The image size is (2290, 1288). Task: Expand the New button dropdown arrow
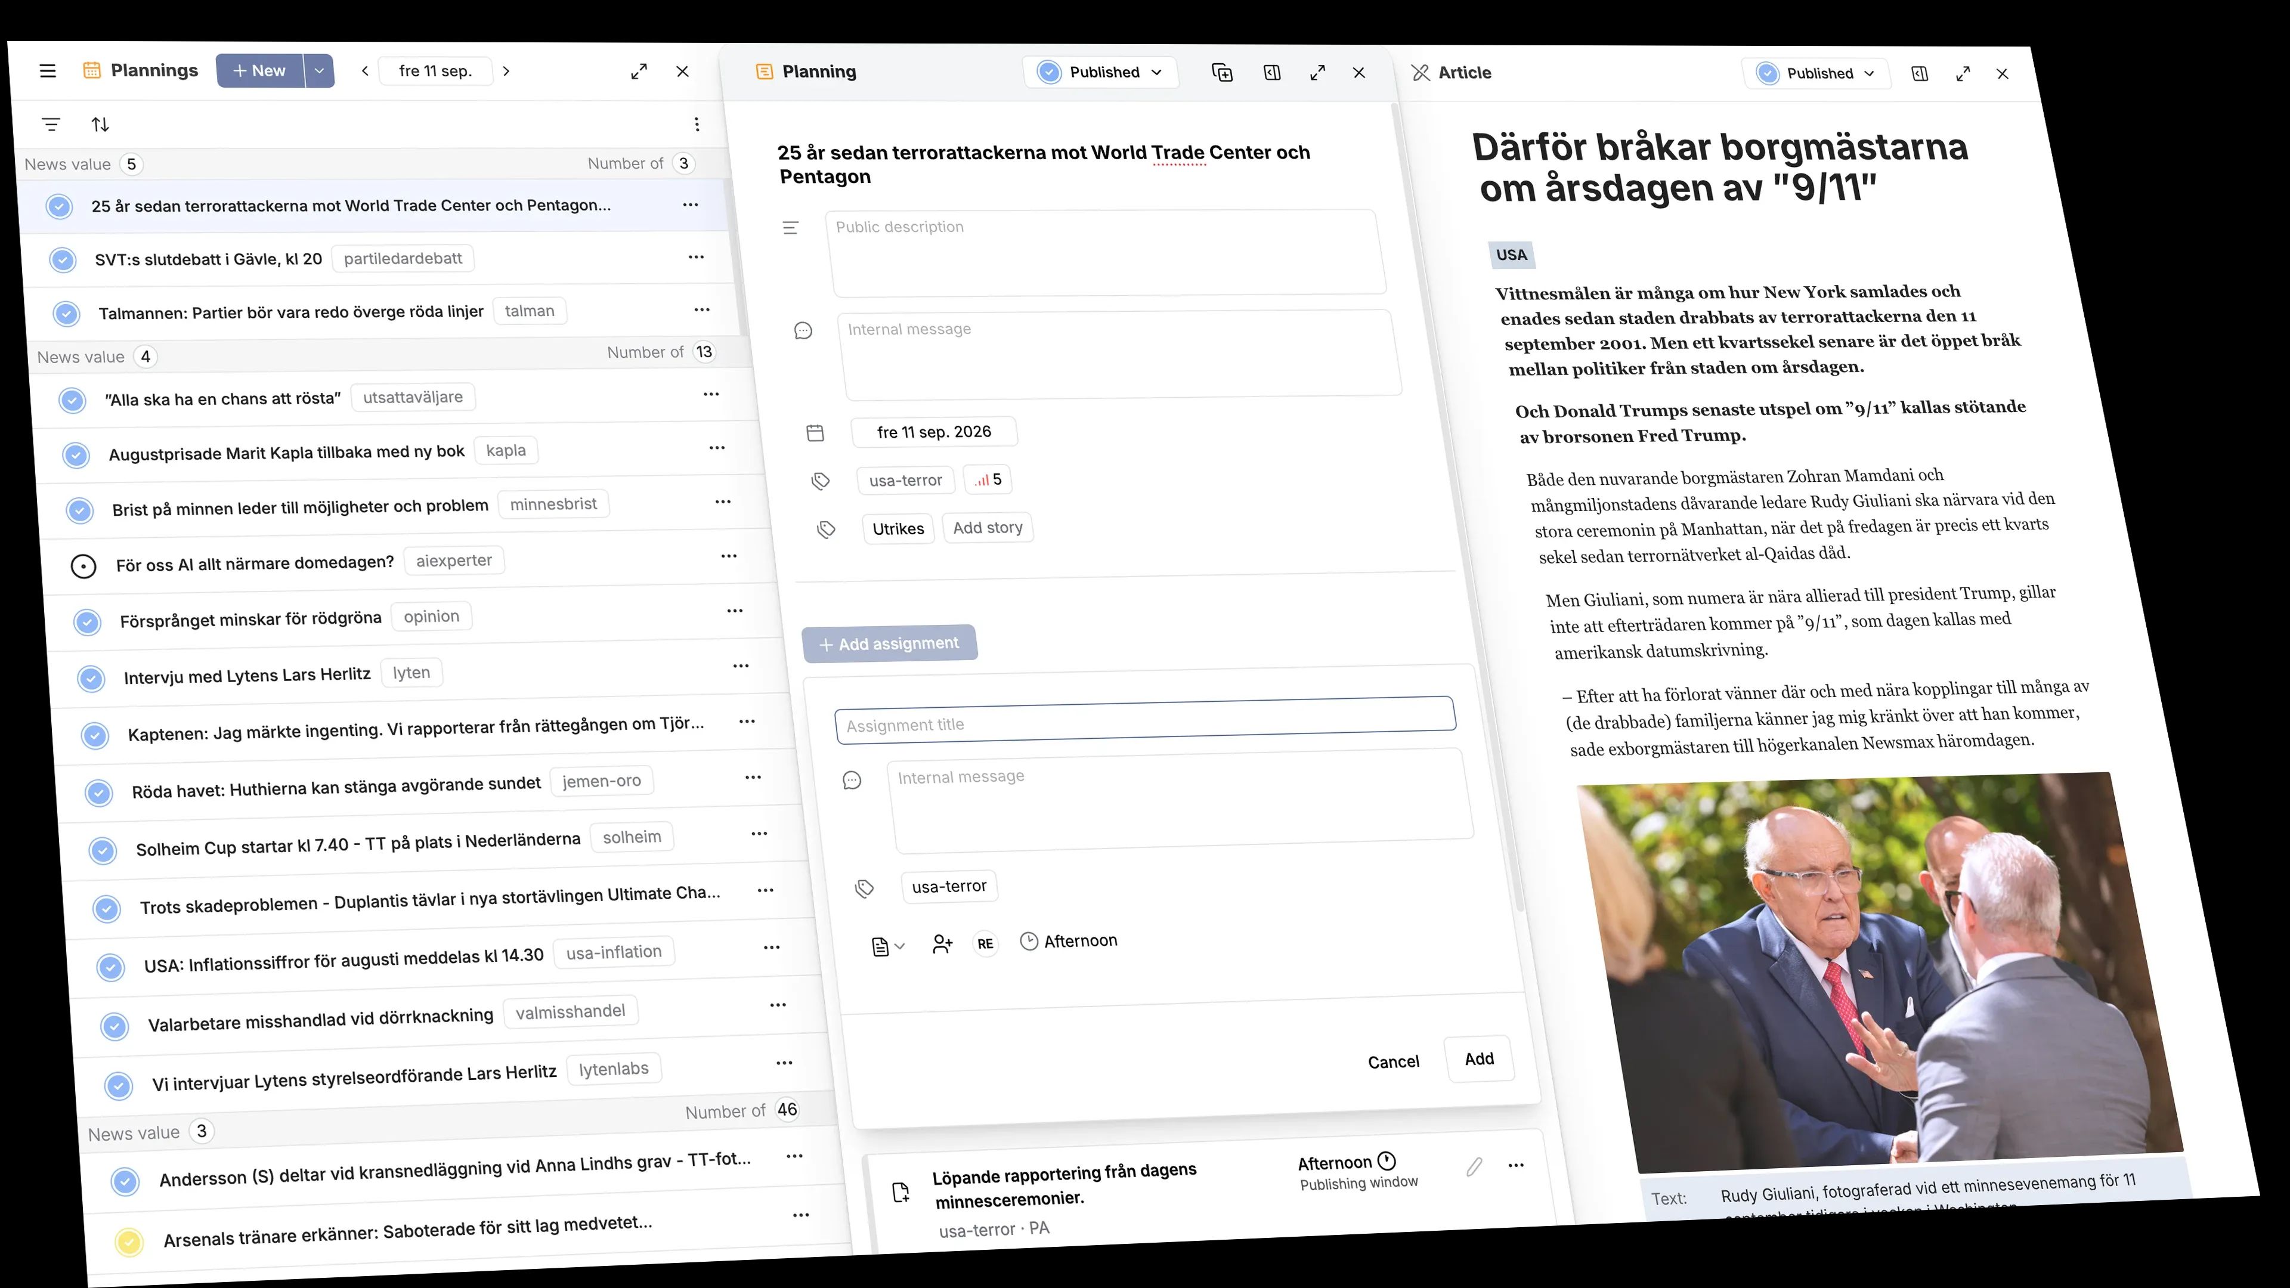pyautogui.click(x=319, y=70)
